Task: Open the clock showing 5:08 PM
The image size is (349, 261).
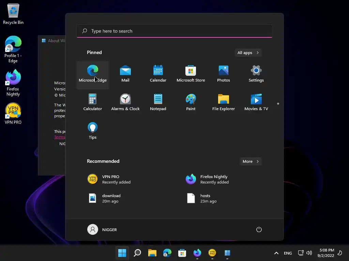Action: (x=325, y=253)
